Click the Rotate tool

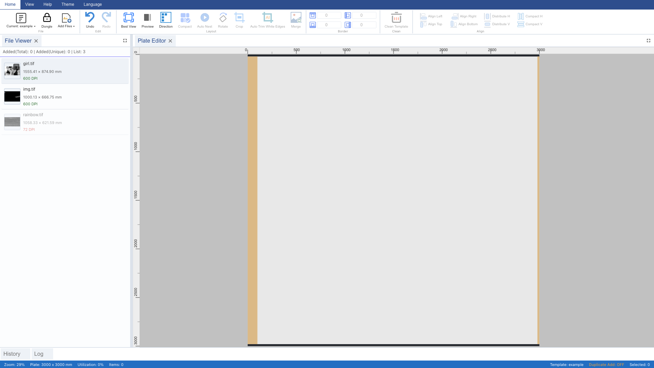click(223, 20)
